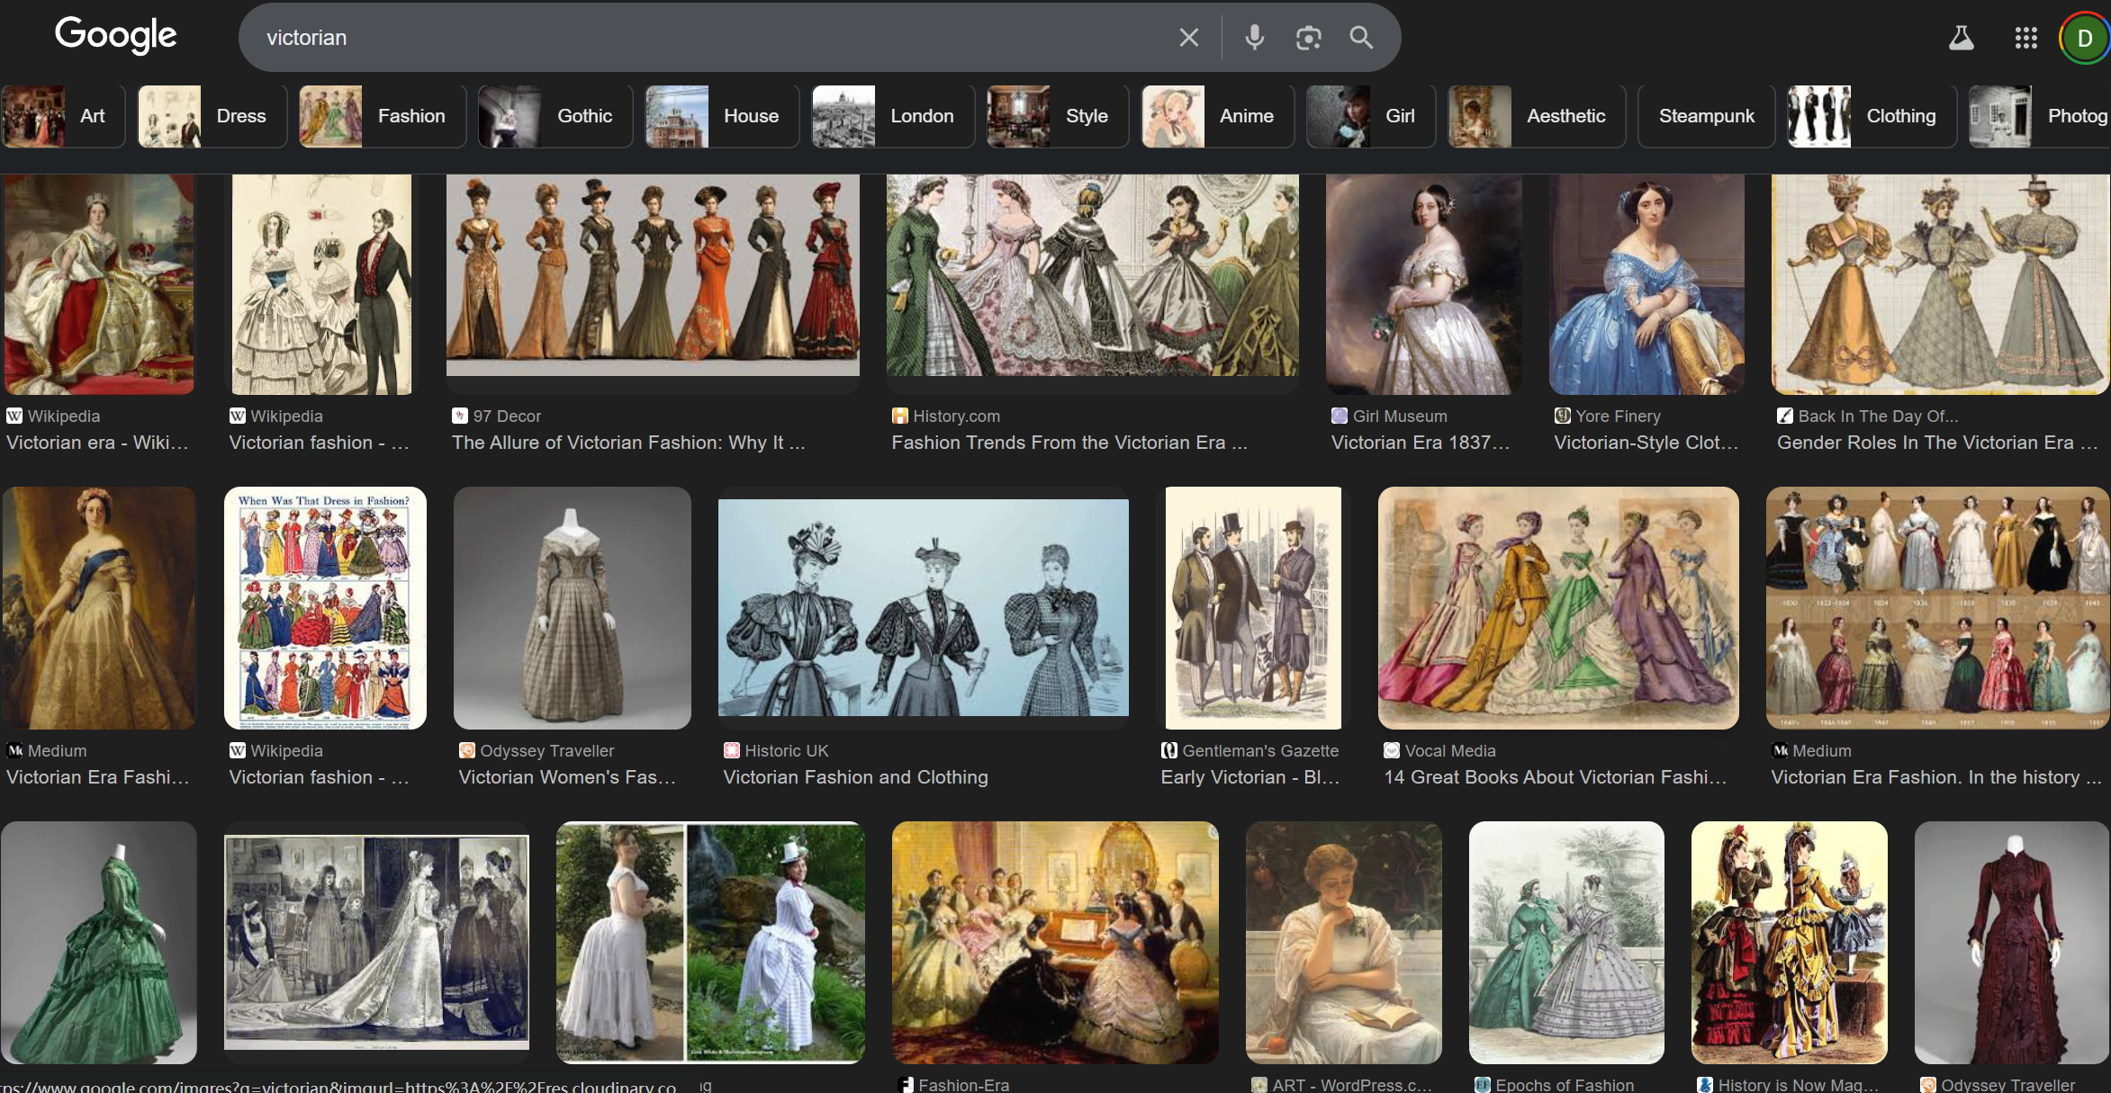This screenshot has height=1093, width=2111.
Task: Click the Google logo
Action: click(115, 36)
